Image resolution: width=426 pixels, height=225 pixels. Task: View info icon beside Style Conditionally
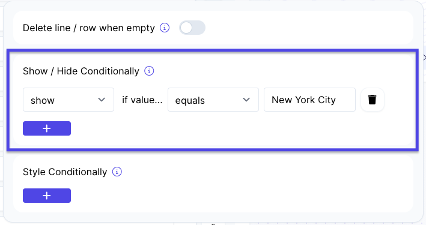(x=117, y=172)
